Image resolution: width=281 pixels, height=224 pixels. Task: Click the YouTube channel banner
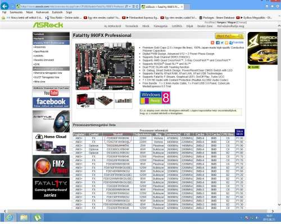[51, 91]
